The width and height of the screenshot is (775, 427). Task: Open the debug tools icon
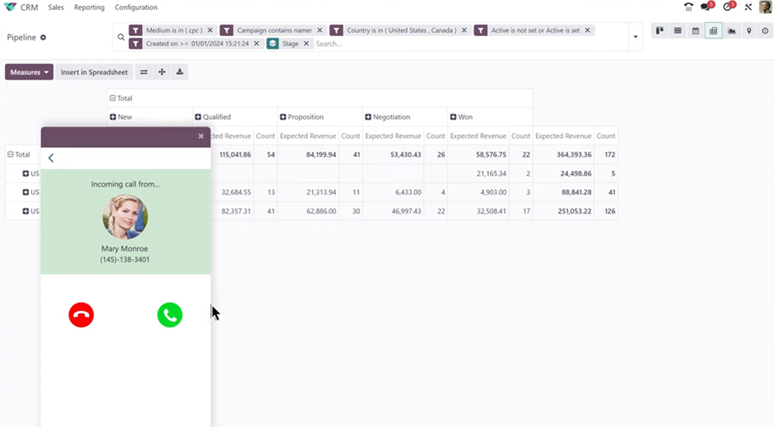[748, 7]
